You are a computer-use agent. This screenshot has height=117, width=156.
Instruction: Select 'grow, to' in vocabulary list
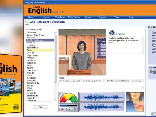click(30, 73)
